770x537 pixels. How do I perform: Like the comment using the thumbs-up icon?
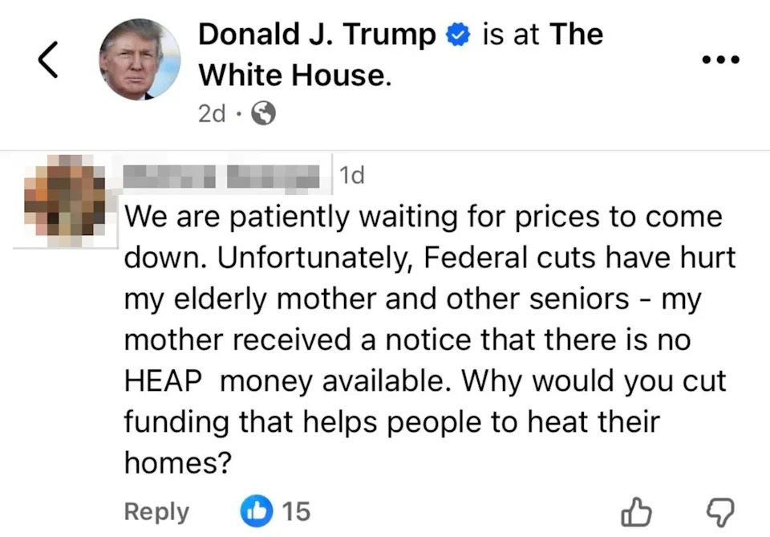coord(637,511)
